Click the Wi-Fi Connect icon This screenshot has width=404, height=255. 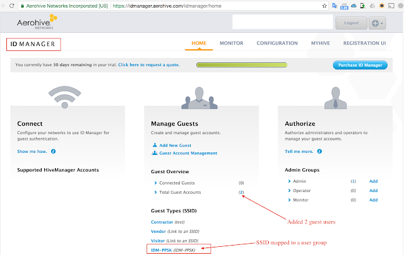pos(64,97)
